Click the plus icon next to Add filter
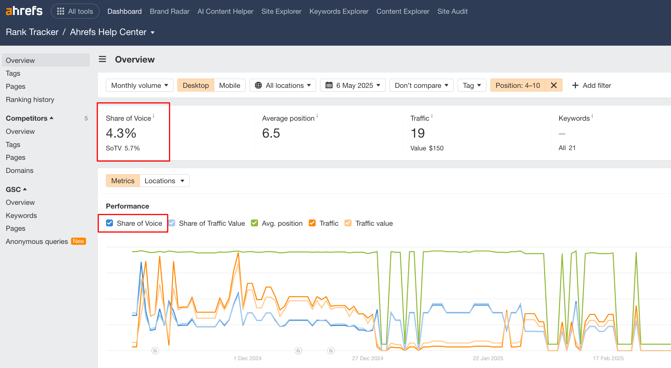 point(575,85)
